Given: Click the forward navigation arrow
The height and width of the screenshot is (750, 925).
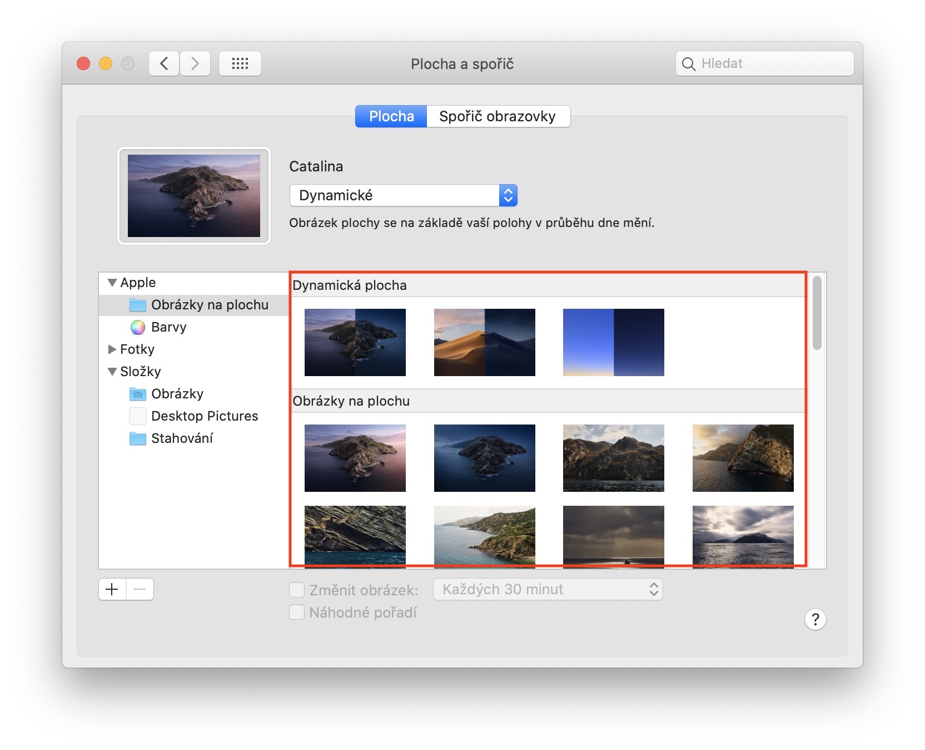Looking at the screenshot, I should [x=195, y=63].
